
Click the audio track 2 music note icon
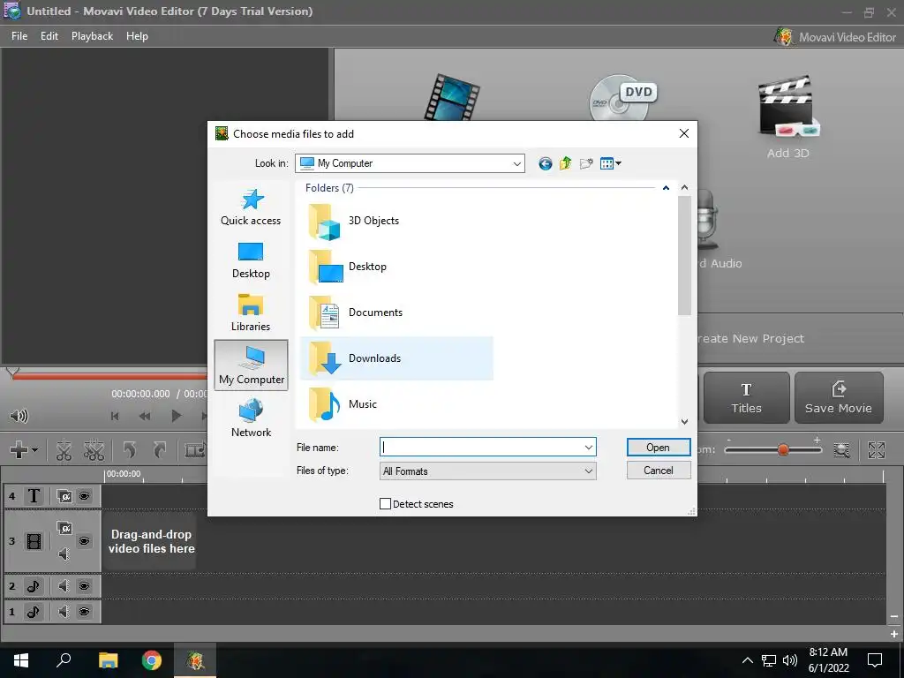click(x=34, y=586)
